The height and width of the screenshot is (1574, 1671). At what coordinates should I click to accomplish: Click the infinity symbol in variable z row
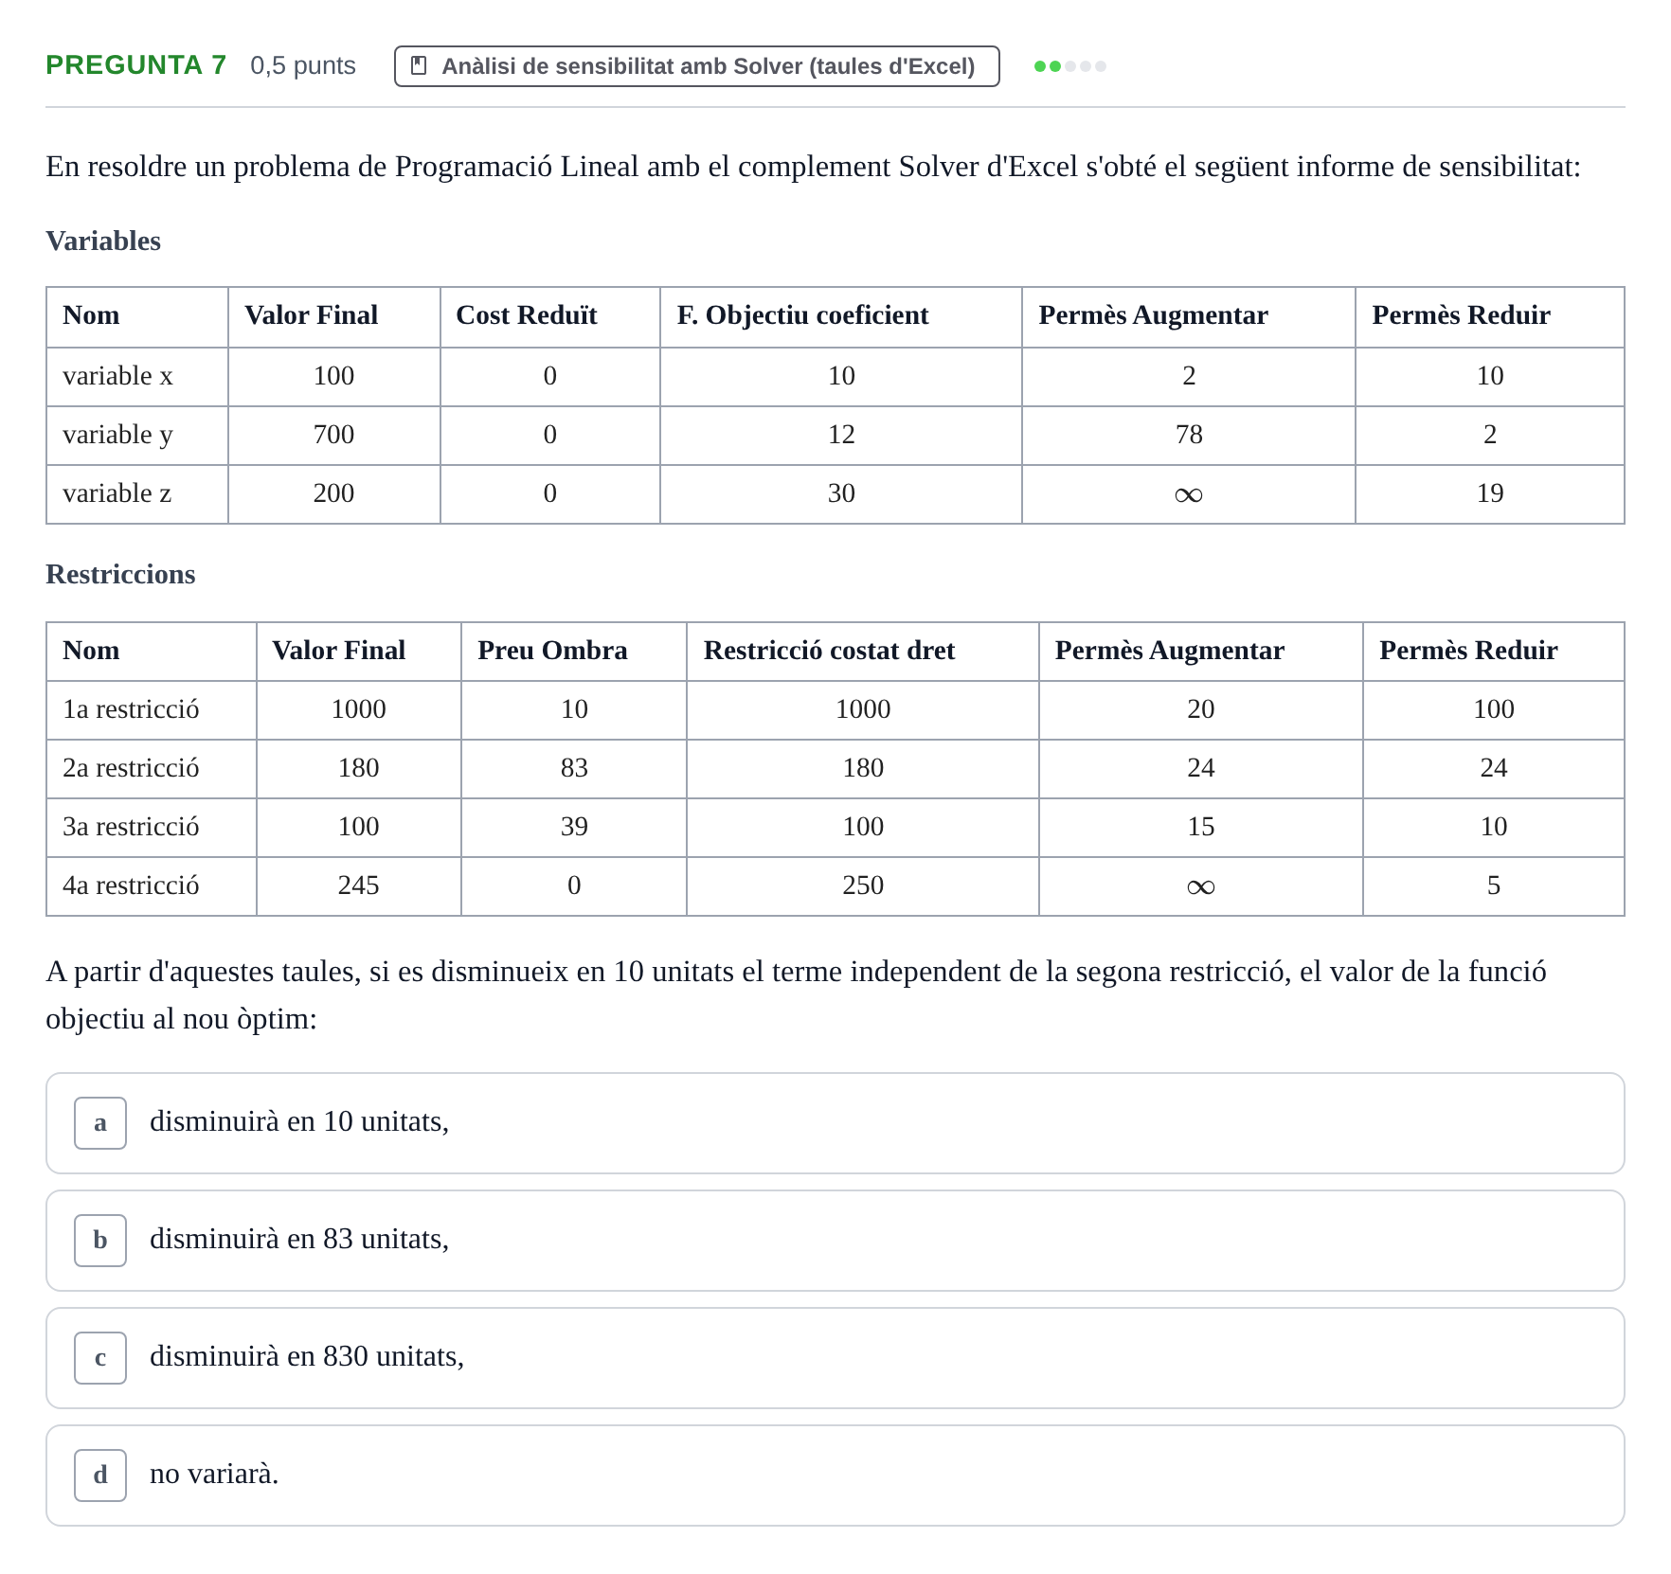tap(1189, 494)
